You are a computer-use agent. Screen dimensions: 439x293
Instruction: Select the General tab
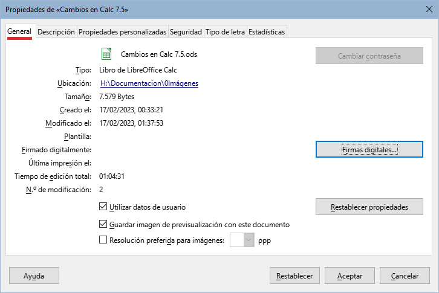19,32
